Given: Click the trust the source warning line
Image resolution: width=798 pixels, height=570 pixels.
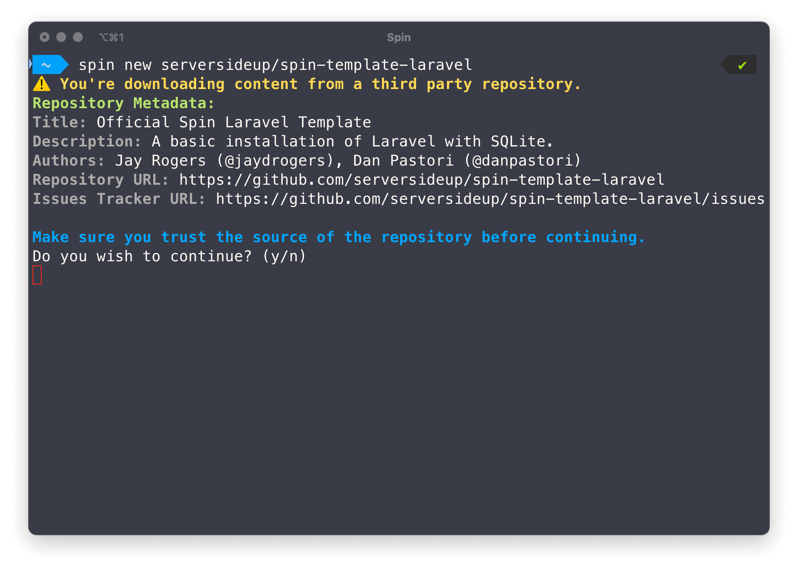Looking at the screenshot, I should click(x=338, y=237).
